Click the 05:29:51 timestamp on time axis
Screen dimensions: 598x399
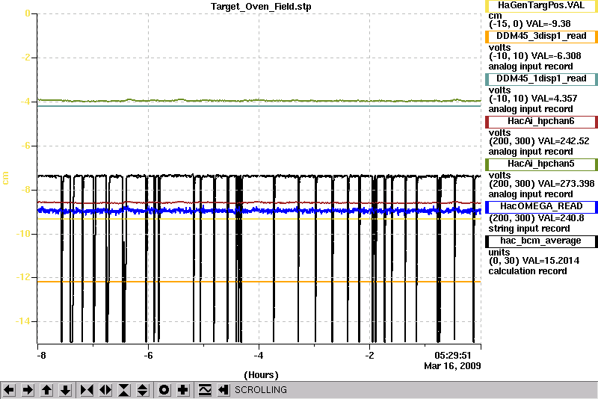coord(453,356)
